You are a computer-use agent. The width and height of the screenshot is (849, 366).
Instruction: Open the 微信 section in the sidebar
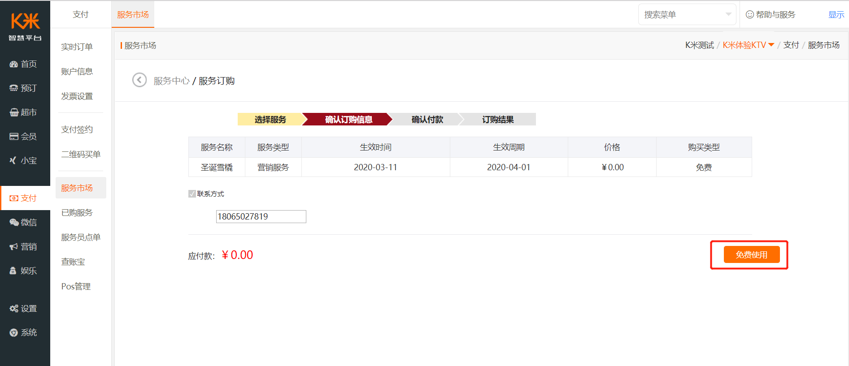pos(23,222)
